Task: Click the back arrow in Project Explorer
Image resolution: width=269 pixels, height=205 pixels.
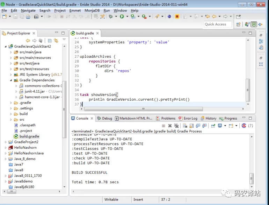Action: pos(28,41)
